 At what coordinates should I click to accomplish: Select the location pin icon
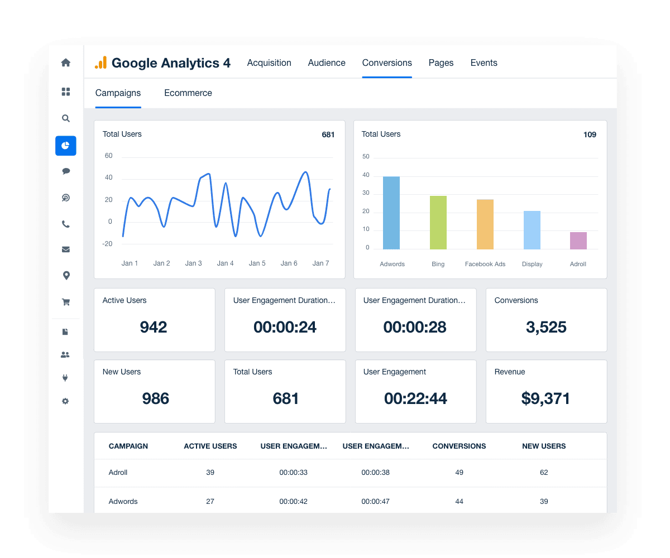click(x=65, y=275)
